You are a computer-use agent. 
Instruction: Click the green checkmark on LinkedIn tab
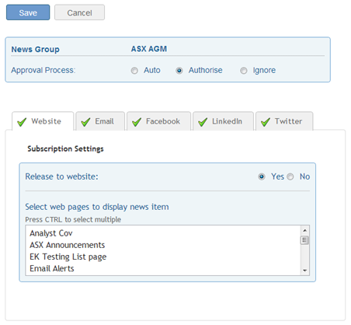[x=203, y=122]
